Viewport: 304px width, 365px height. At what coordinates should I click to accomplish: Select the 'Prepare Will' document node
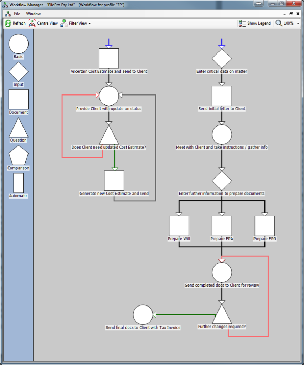pyautogui.click(x=179, y=226)
